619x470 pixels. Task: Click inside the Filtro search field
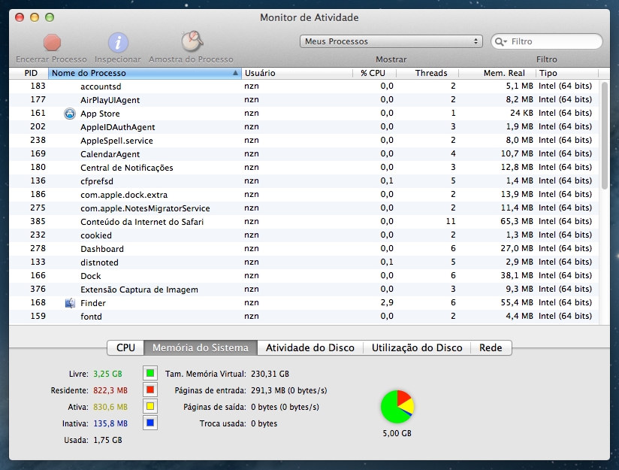(x=547, y=41)
